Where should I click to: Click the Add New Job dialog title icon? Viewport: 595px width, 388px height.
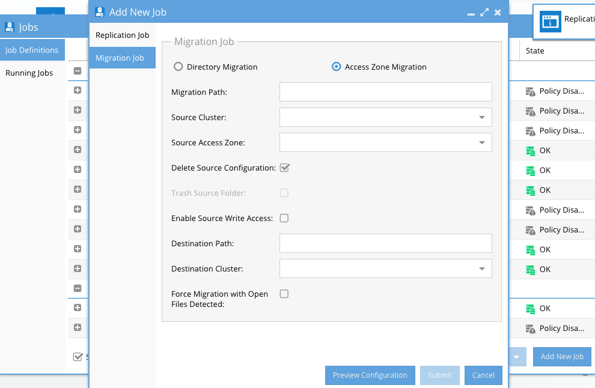(100, 12)
